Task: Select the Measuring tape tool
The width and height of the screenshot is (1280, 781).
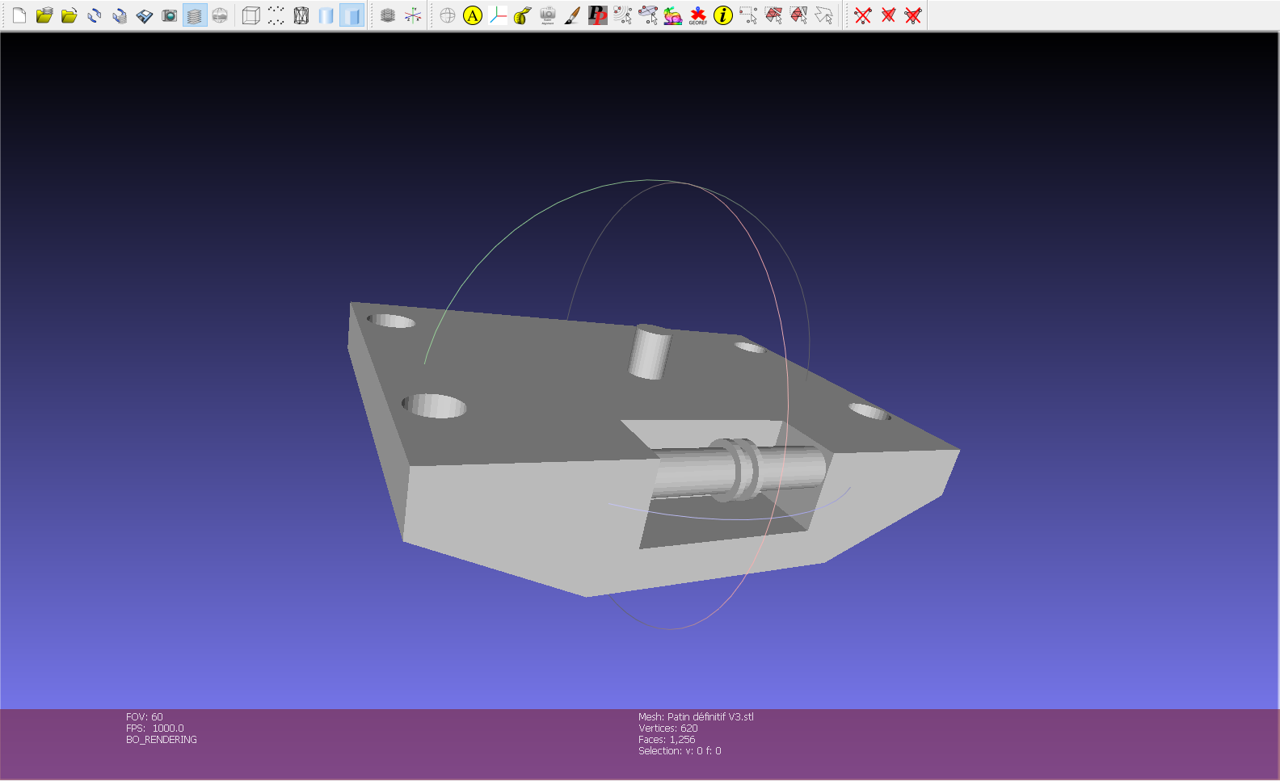Action: 522,15
